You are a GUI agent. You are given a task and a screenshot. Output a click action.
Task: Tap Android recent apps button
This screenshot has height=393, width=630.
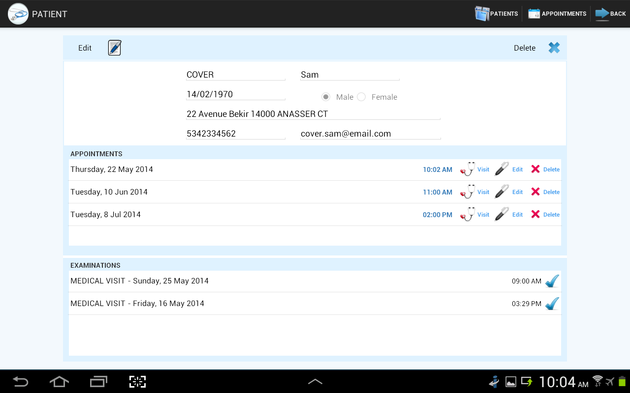(x=98, y=381)
